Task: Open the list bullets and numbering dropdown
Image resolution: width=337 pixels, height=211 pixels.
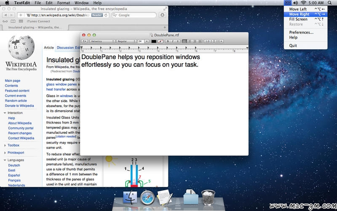Action: click(219, 41)
